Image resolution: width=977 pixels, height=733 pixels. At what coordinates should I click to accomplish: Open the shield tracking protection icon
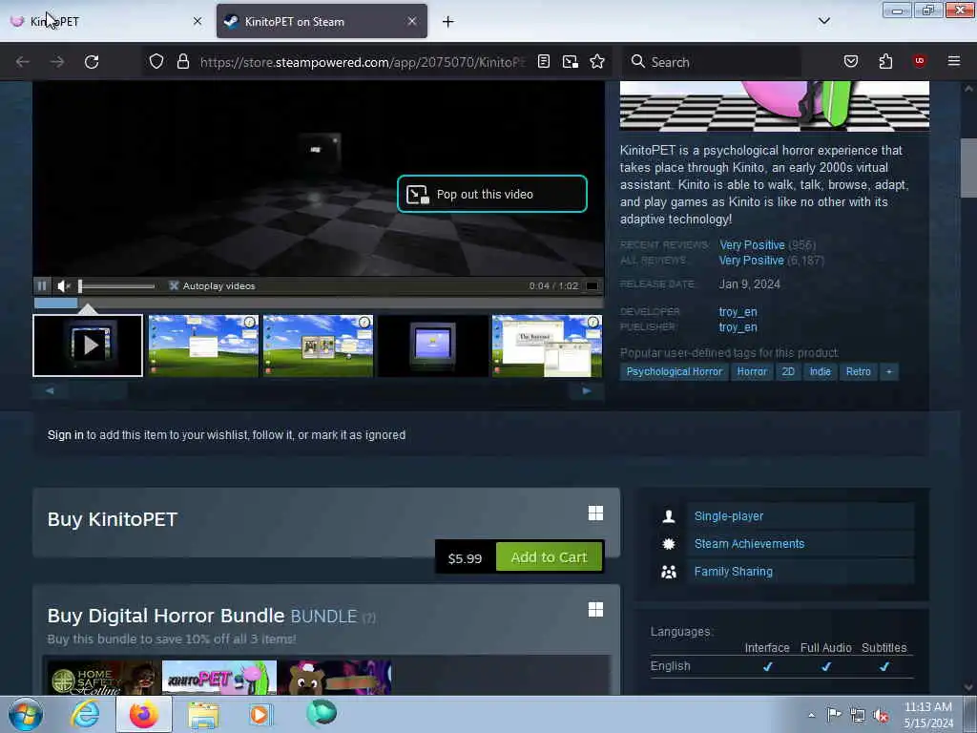(156, 62)
